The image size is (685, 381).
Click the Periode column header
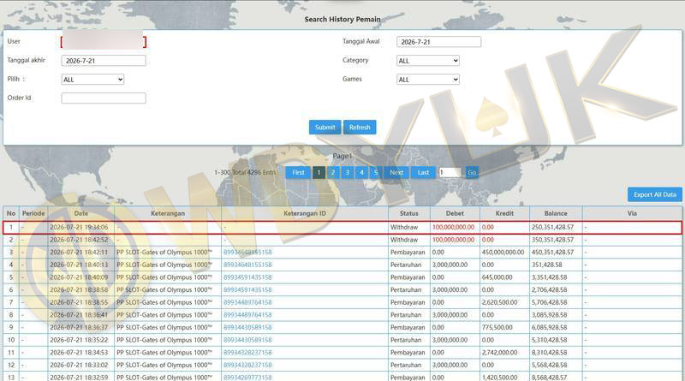pyautogui.click(x=33, y=213)
